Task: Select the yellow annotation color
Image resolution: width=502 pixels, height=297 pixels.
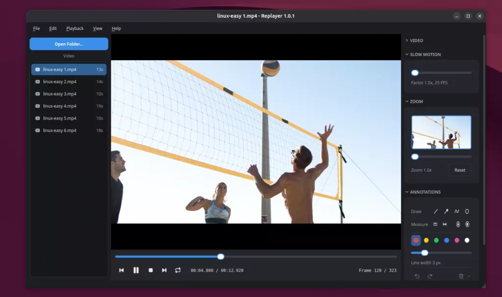Action: click(426, 240)
